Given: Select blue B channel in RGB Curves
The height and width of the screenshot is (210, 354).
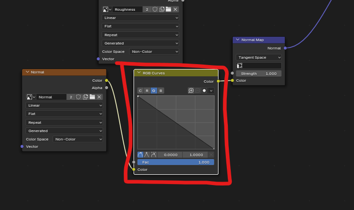Looking at the screenshot, I should click(x=161, y=91).
